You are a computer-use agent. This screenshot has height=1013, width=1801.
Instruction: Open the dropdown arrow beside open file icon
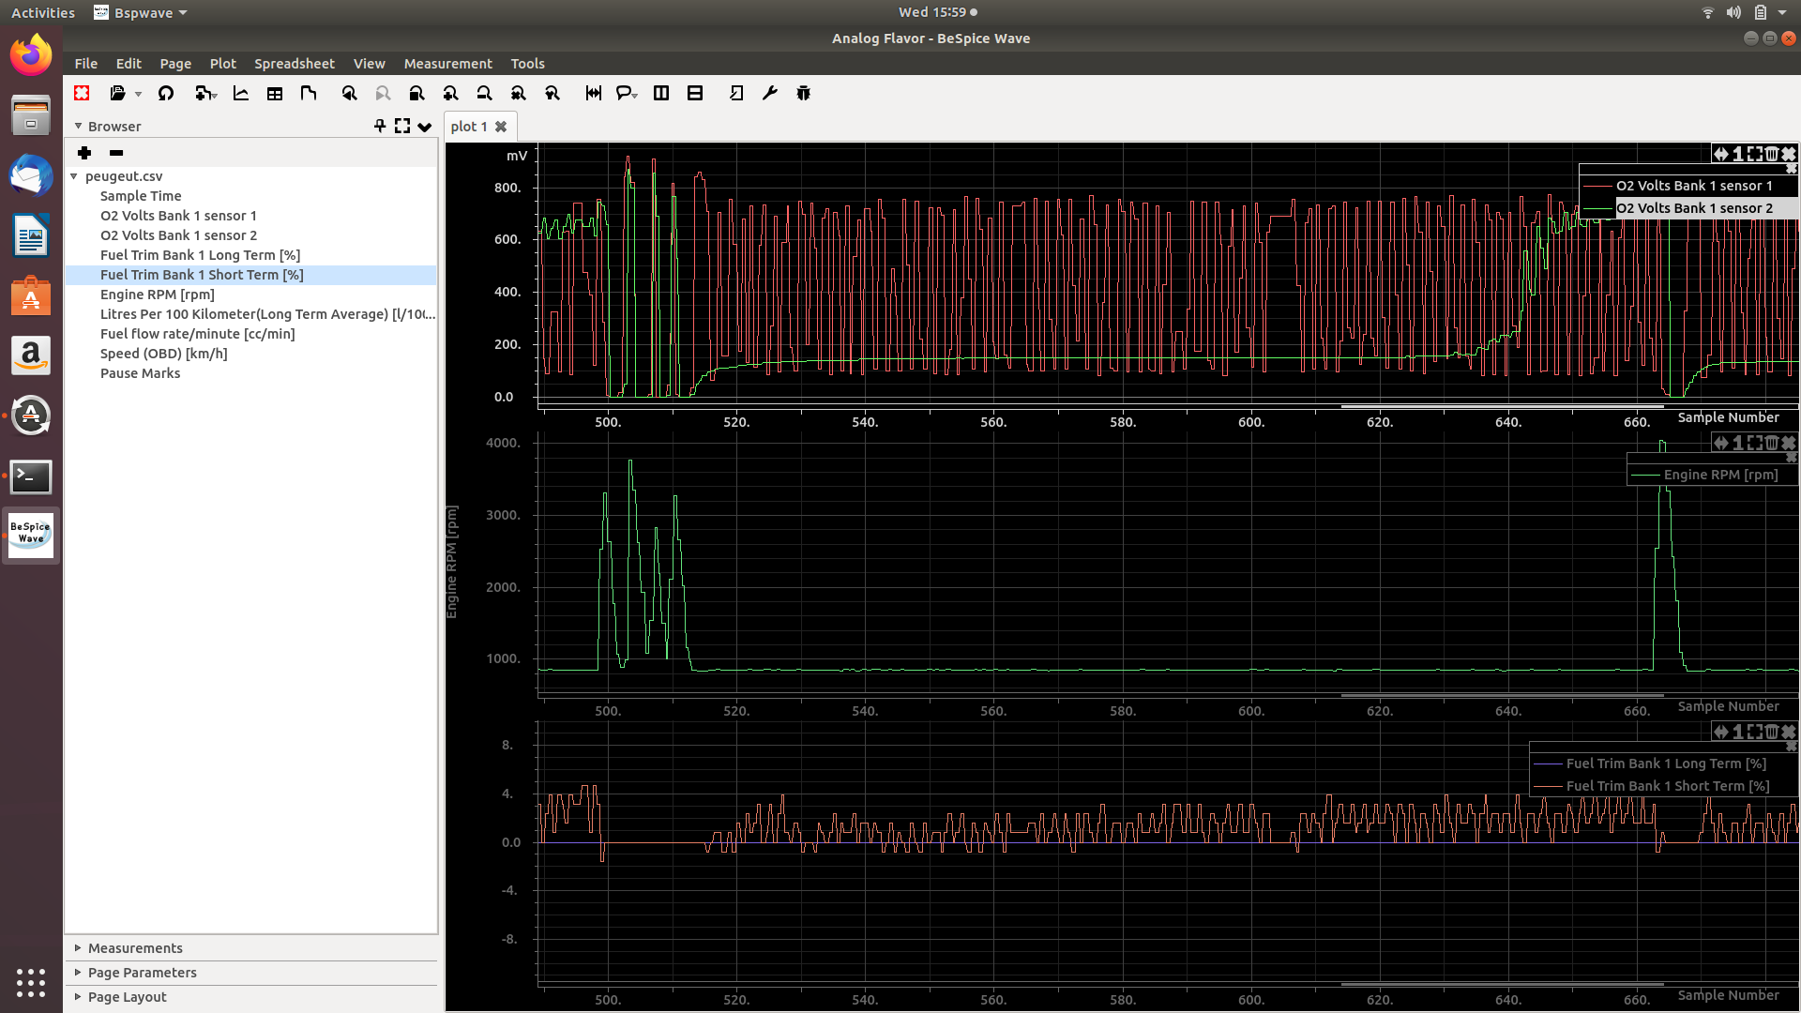coord(139,94)
